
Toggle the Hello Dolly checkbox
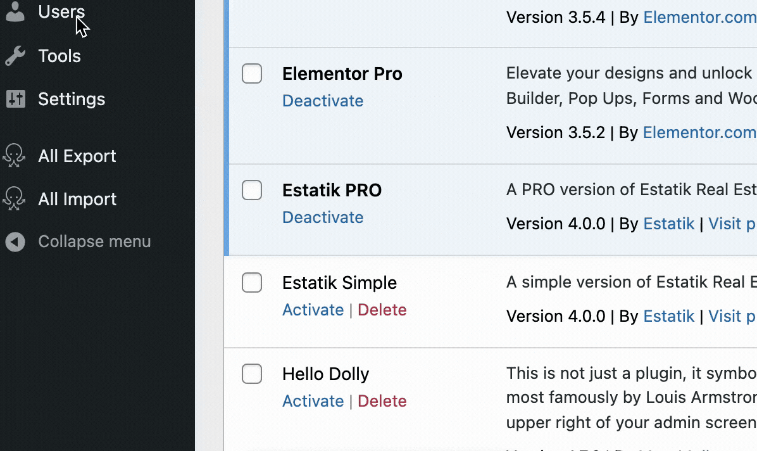[x=252, y=374]
